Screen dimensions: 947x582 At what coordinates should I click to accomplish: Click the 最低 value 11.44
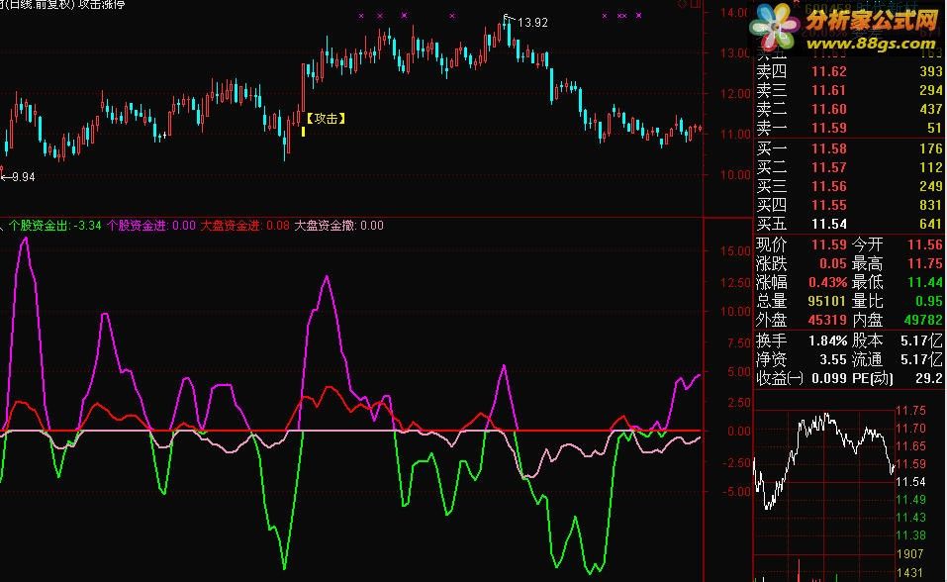coord(924,282)
